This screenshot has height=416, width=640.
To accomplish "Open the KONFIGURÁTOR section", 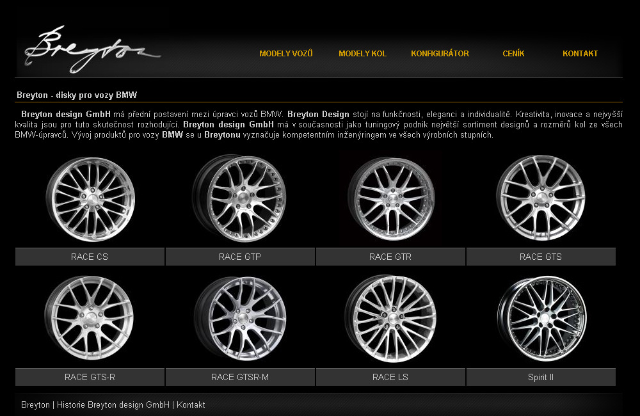I will (440, 54).
